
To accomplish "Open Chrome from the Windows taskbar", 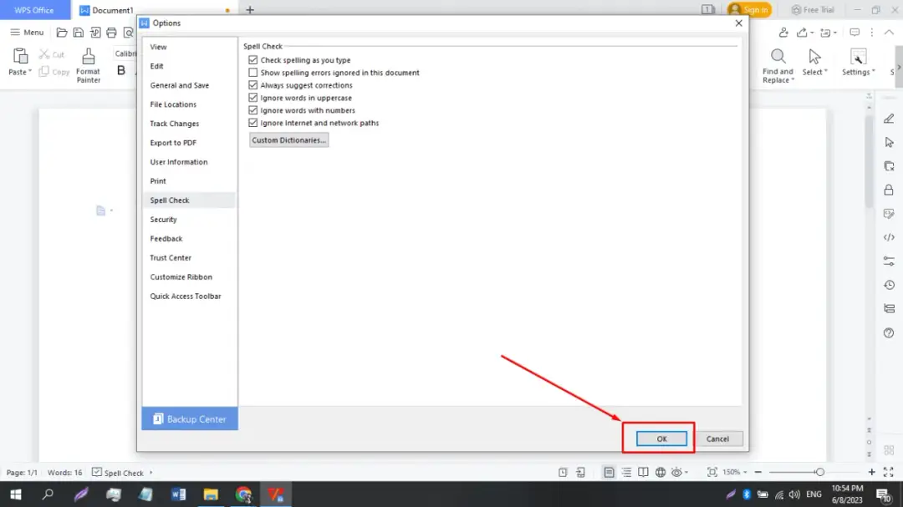I will [x=243, y=494].
